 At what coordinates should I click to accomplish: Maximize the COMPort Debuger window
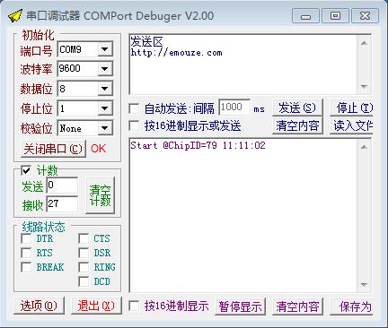335,16
